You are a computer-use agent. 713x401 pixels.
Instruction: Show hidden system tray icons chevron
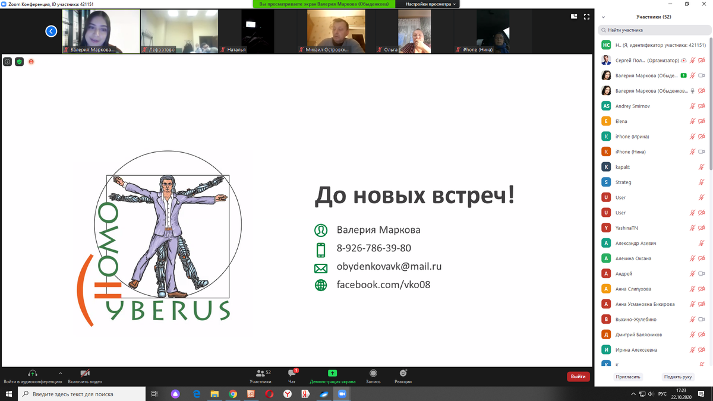tap(632, 394)
